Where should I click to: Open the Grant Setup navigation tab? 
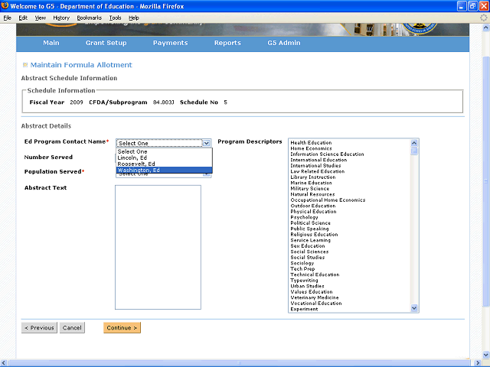106,43
